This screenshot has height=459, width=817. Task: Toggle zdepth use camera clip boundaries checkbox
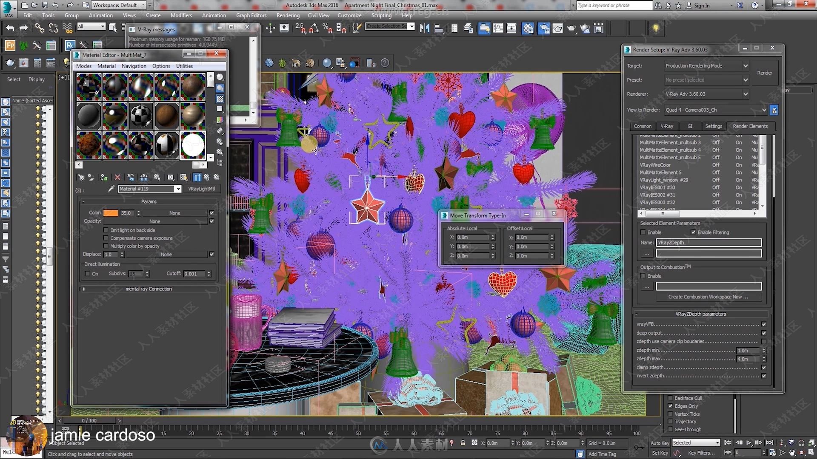point(764,341)
